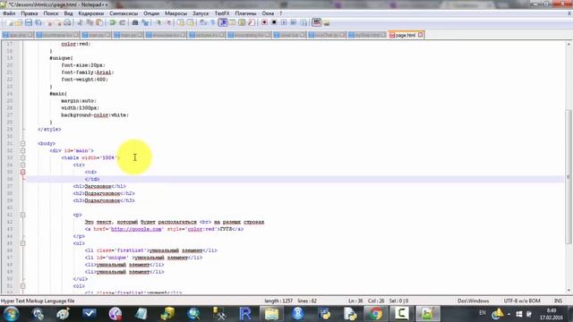Collapse the red td fold marker on line 35
The width and height of the screenshot is (573, 322).
(x=22, y=172)
